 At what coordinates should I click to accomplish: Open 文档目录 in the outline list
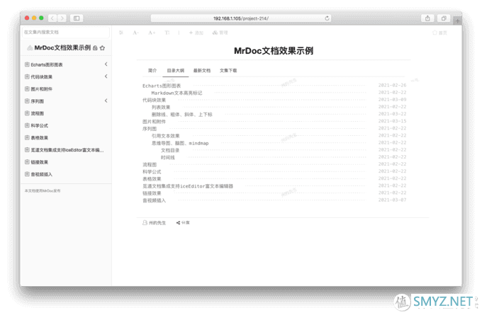170,150
